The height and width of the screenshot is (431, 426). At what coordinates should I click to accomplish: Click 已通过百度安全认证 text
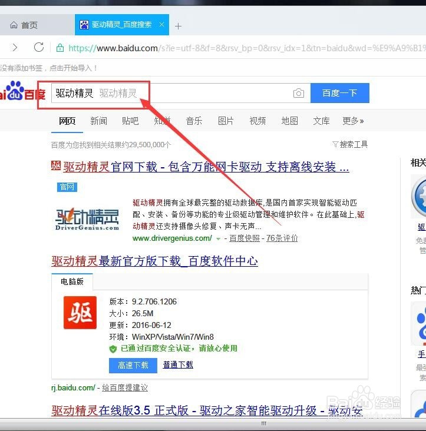(x=179, y=349)
